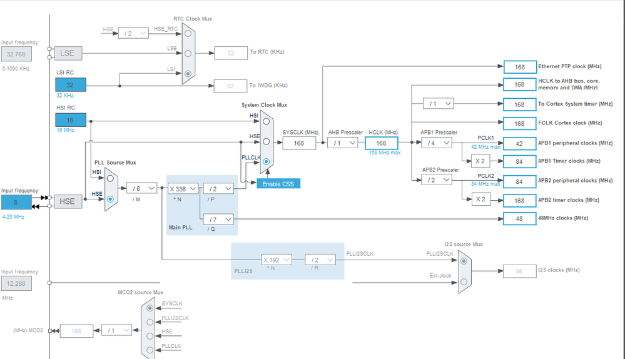Open the HSE /2 RTC divider dropdown
Viewport: 625px width, 359px height.
point(133,34)
